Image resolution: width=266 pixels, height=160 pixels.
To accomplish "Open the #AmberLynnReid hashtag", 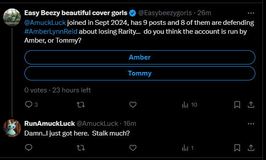I will [51, 32].
